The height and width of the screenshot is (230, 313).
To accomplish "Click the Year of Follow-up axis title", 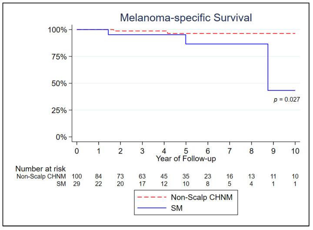I will (186, 159).
